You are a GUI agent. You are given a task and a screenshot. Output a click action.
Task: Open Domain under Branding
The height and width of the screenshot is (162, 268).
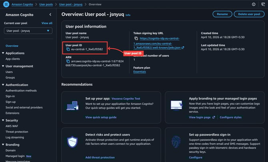pyautogui.click(x=10, y=150)
